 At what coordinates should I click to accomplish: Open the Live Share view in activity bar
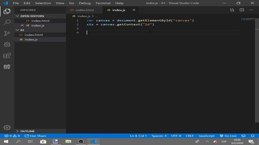pyautogui.click(x=7, y=66)
